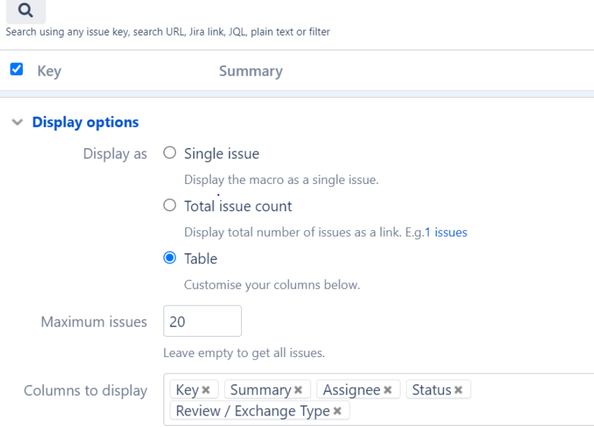This screenshot has width=594, height=427.
Task: Select the Table display radio button
Action: tap(170, 258)
